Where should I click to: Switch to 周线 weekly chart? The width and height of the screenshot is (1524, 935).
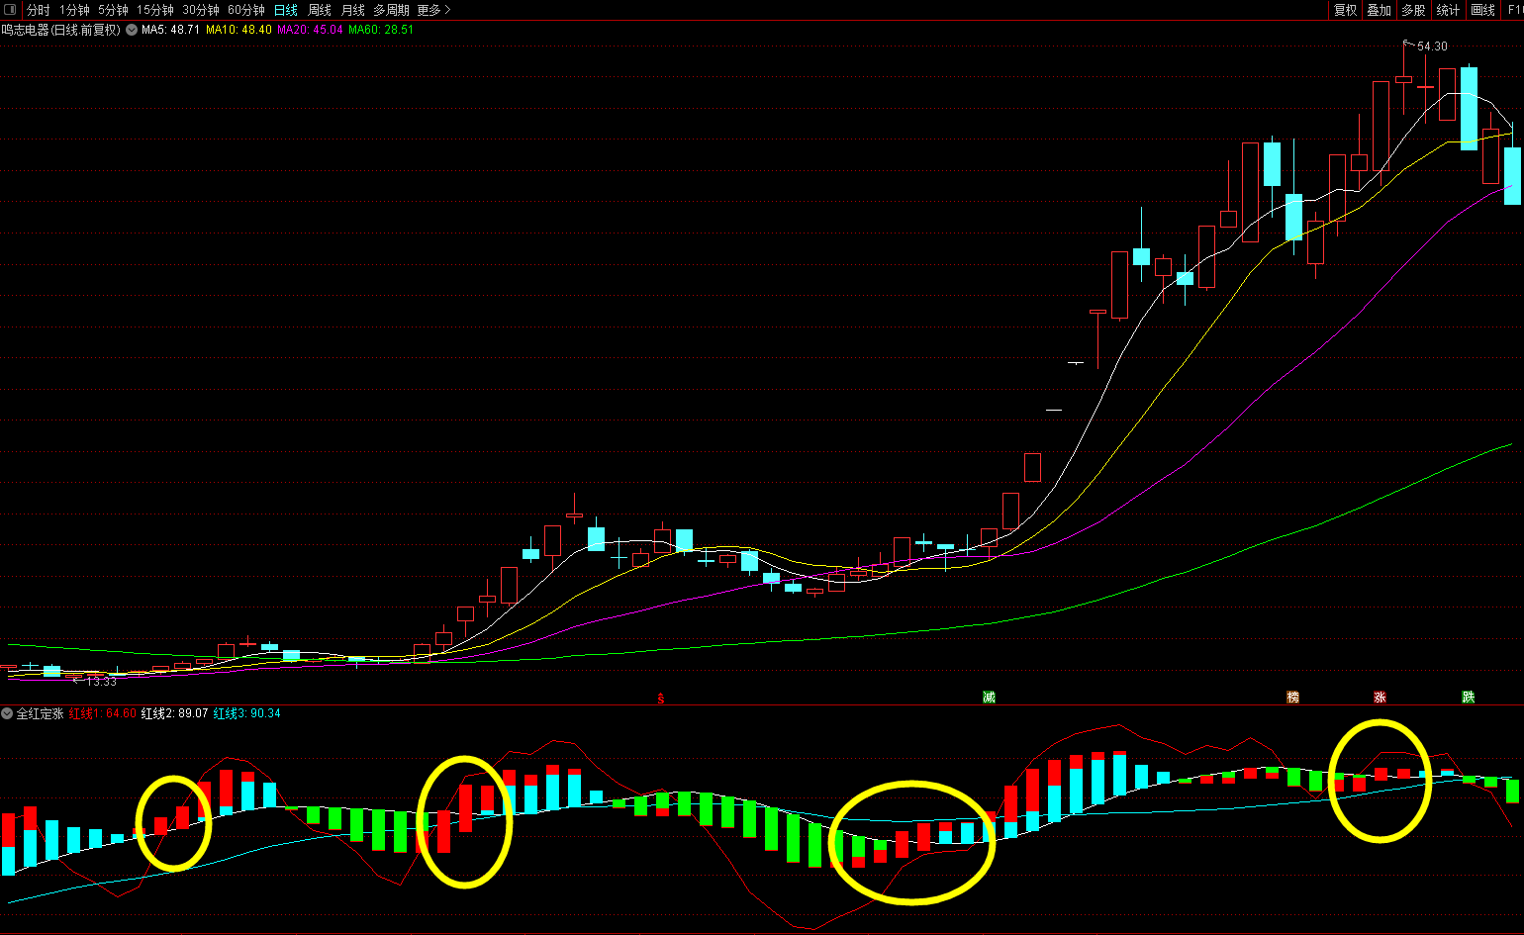[x=320, y=10]
